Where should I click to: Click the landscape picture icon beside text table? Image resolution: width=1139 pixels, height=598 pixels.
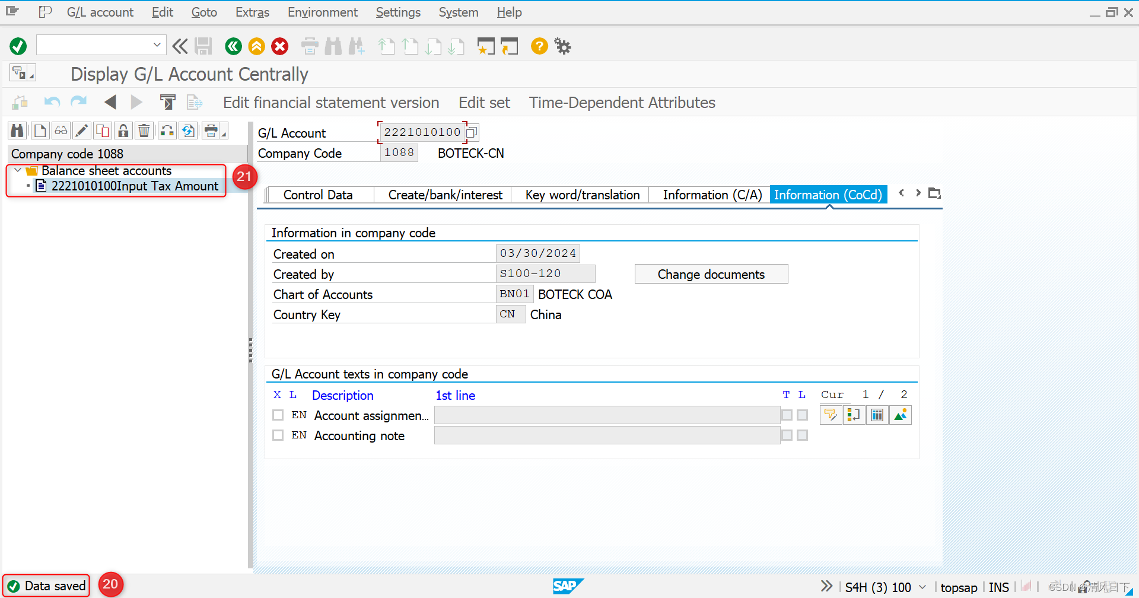900,415
